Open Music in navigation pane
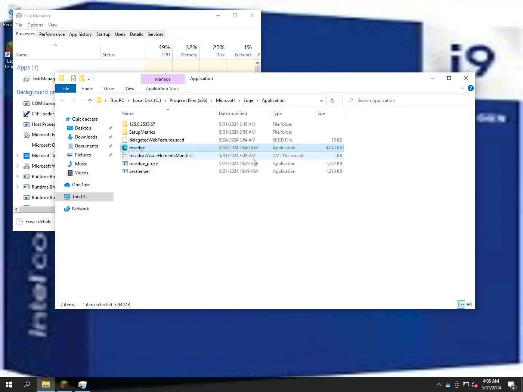The width and height of the screenshot is (523, 392). 81,164
